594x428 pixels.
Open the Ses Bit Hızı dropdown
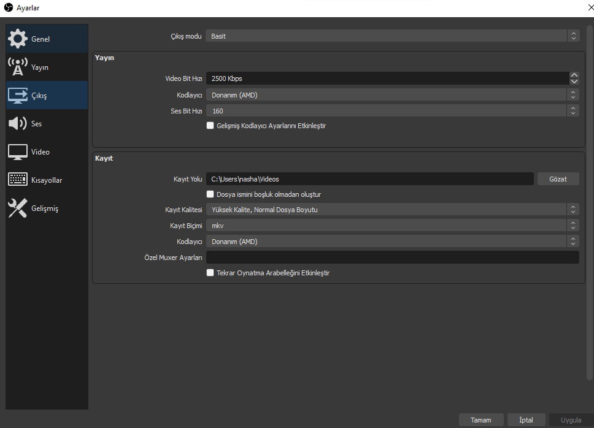tap(393, 111)
